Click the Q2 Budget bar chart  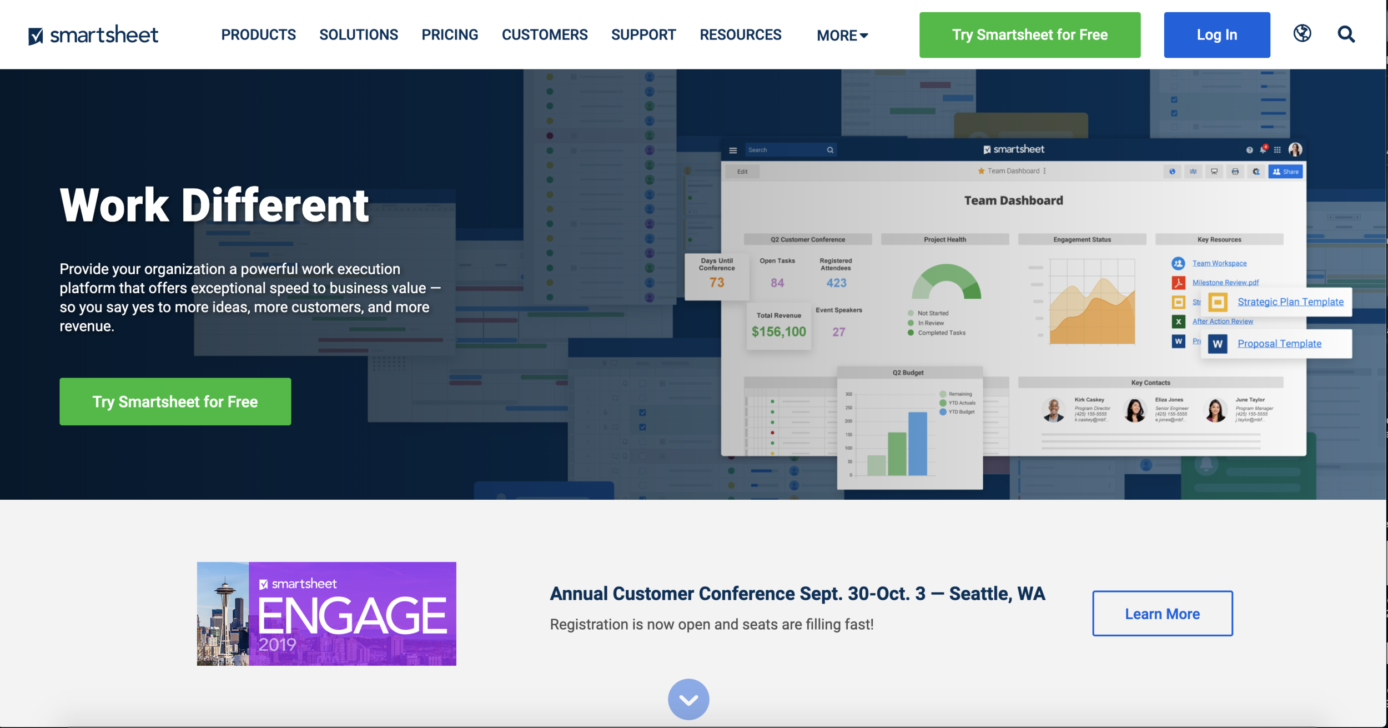(x=897, y=434)
